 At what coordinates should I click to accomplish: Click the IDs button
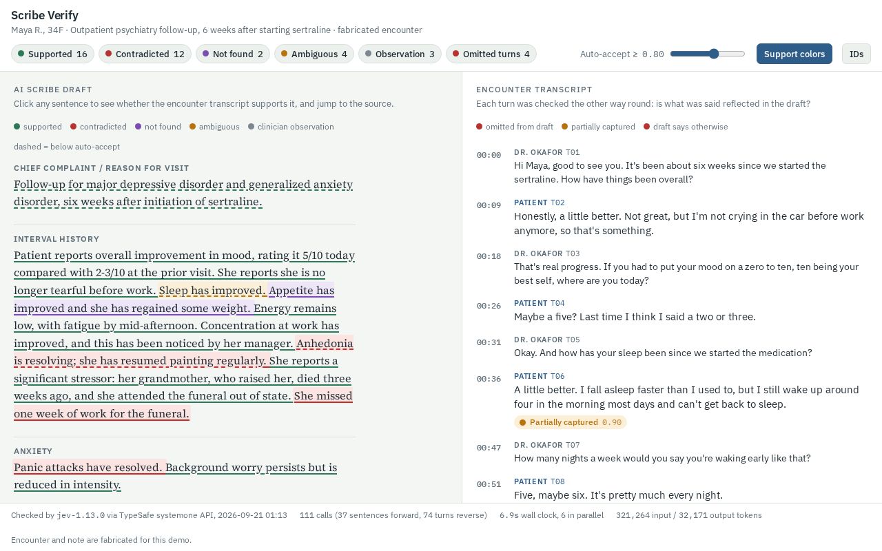click(857, 54)
